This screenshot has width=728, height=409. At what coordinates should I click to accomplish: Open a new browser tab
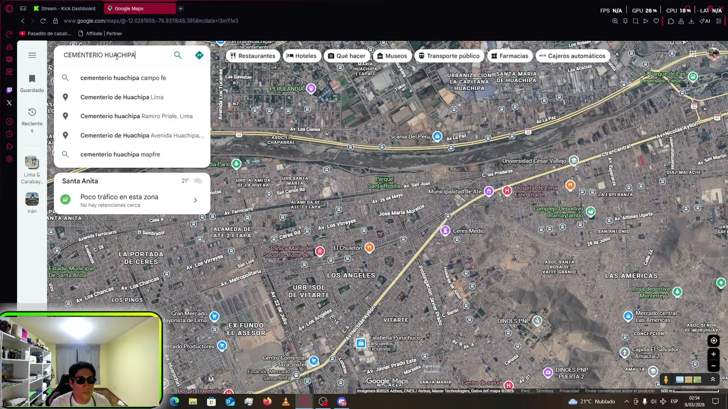(x=180, y=9)
